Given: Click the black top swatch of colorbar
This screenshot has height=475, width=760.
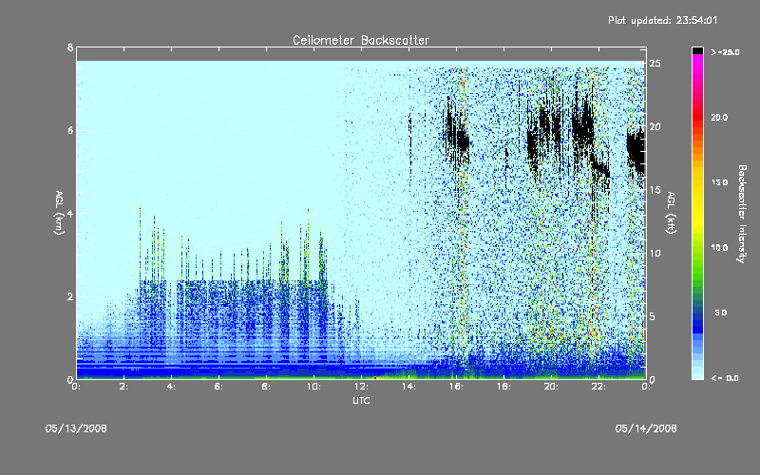Looking at the screenshot, I should click(697, 50).
